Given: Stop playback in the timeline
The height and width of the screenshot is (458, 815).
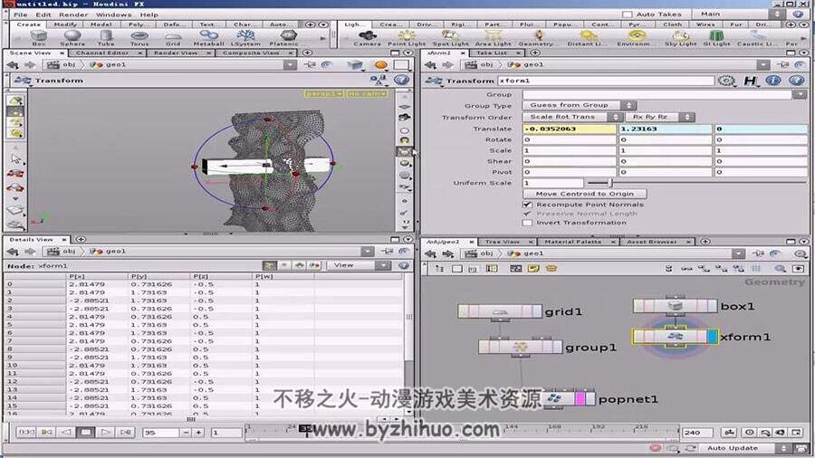Looking at the screenshot, I should coord(86,432).
